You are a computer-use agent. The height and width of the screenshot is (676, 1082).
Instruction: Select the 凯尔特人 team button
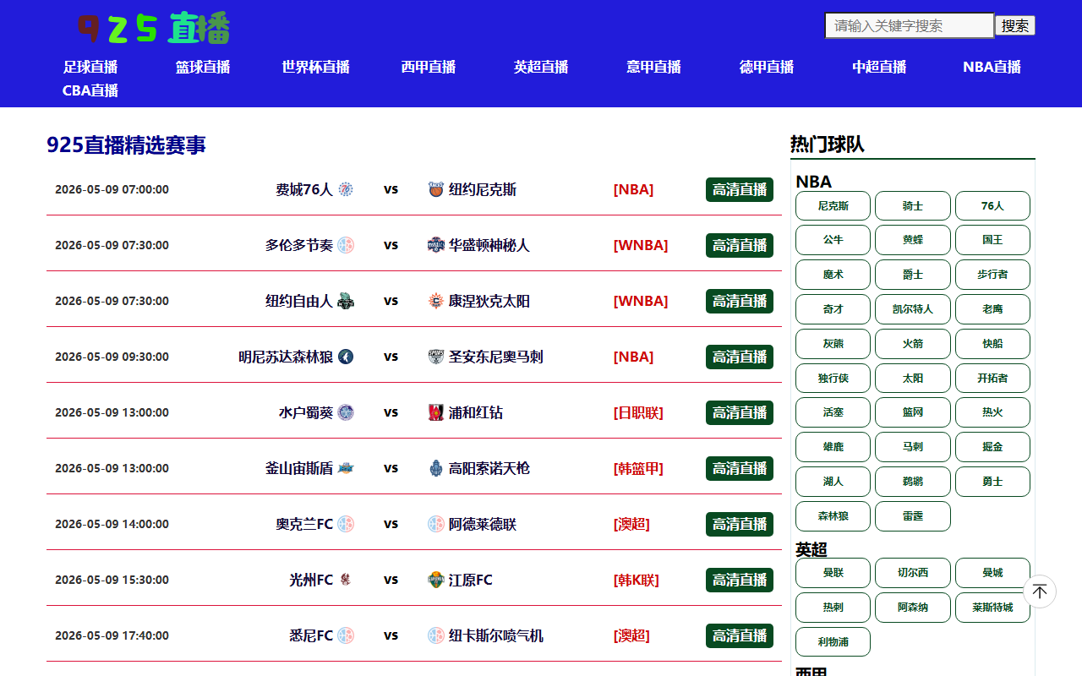pyautogui.click(x=913, y=309)
